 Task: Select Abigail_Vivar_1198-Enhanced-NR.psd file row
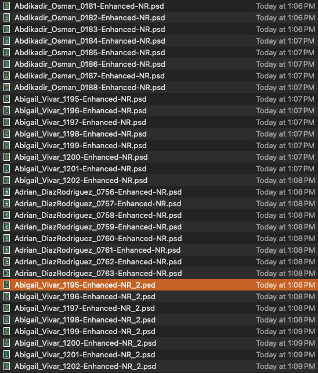point(159,134)
